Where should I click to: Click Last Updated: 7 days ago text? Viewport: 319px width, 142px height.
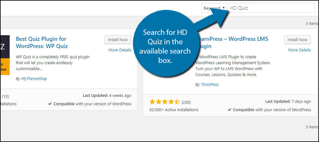click(288, 101)
